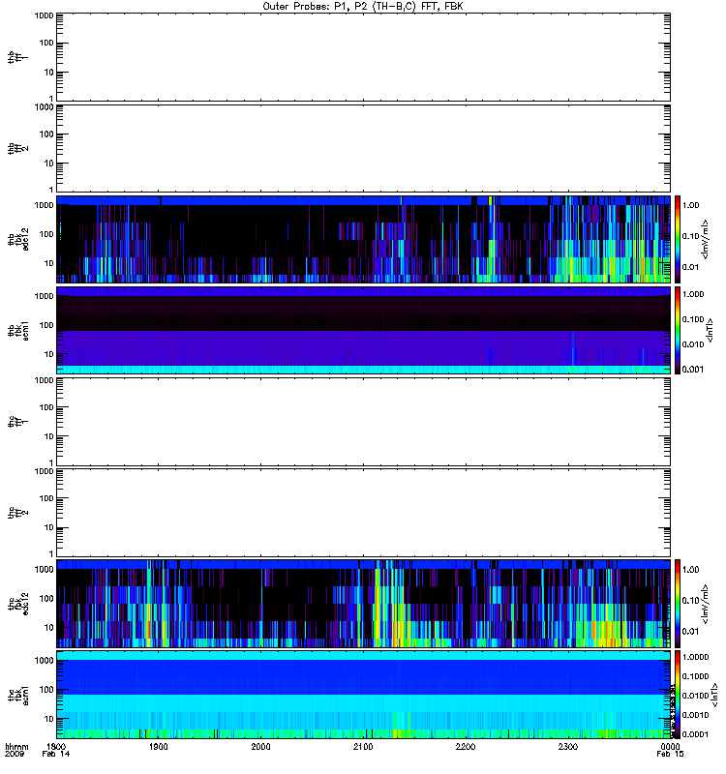726x774 pixels.
Task: Click the 1800 time axis label
Action: (x=56, y=746)
